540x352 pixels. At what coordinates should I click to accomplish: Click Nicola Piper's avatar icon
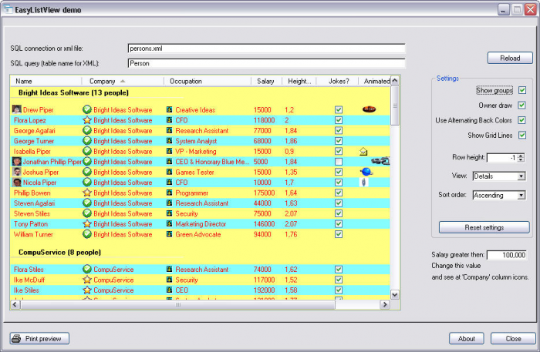pyautogui.click(x=16, y=183)
